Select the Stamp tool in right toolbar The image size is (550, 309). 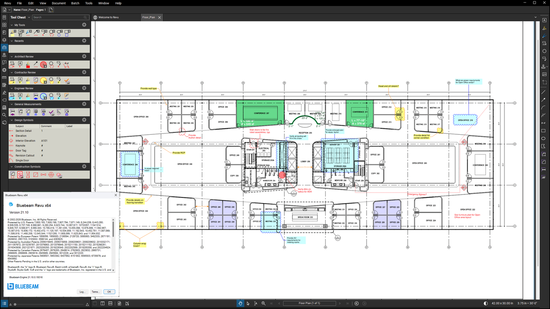coord(544,66)
